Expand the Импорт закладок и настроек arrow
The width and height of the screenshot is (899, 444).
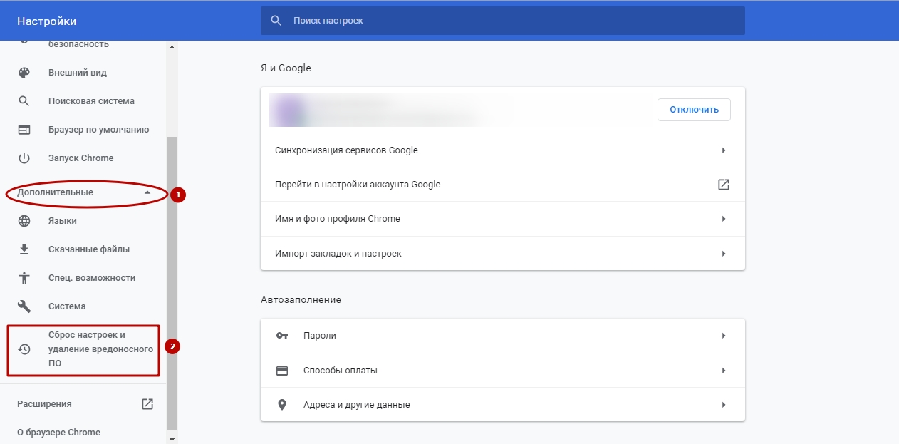point(723,254)
